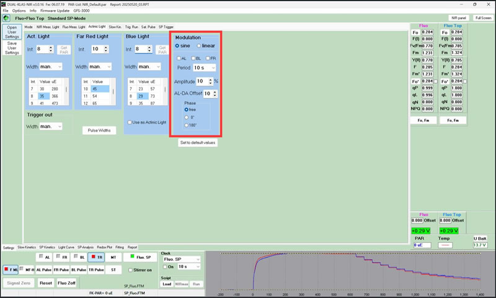The width and height of the screenshot is (496, 298).
Task: Toggle the TR light button with red indicator
Action: (x=97, y=257)
